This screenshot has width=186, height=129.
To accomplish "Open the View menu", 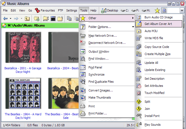I will 22,10.
